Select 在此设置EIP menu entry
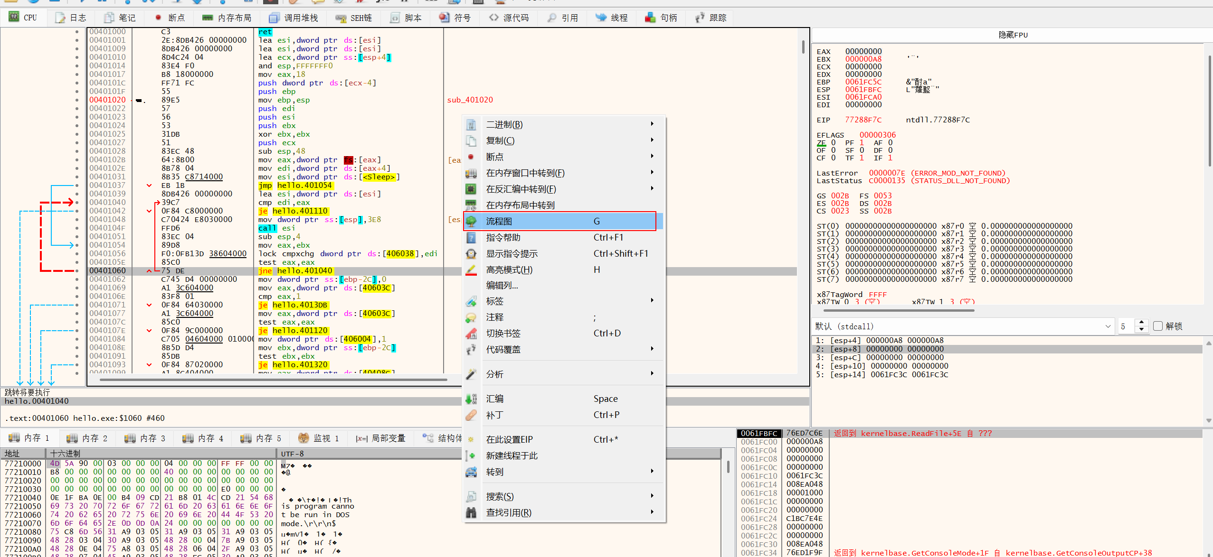Screen dimensions: 1213x557 [563, 439]
